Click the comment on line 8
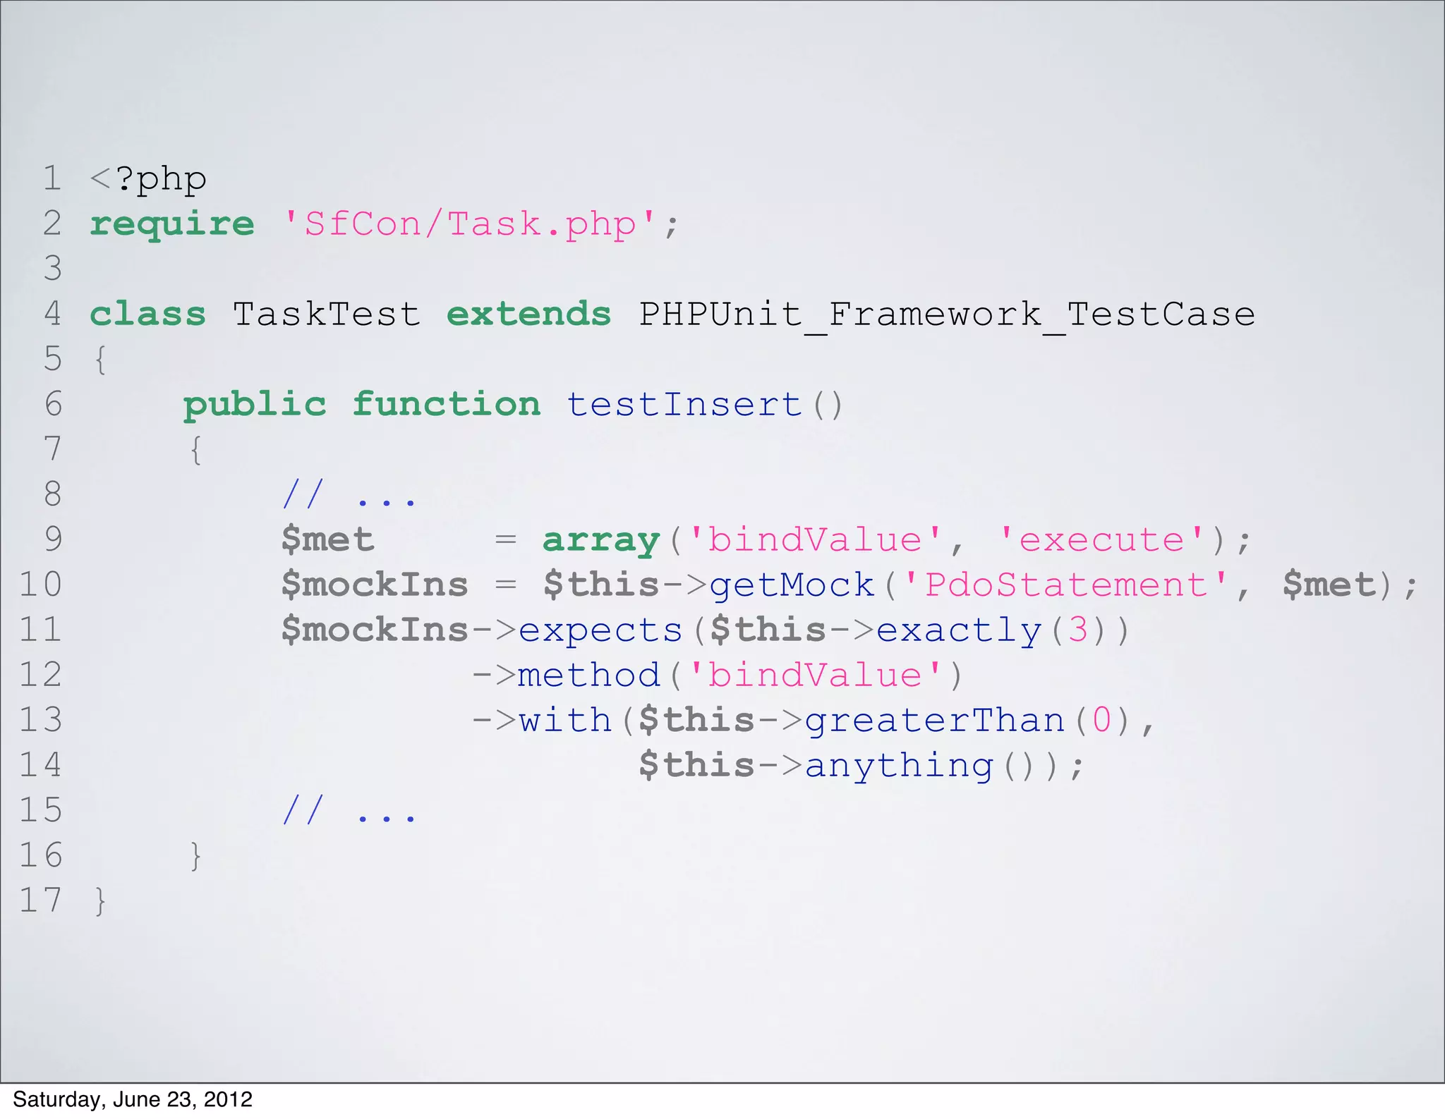 (x=349, y=494)
